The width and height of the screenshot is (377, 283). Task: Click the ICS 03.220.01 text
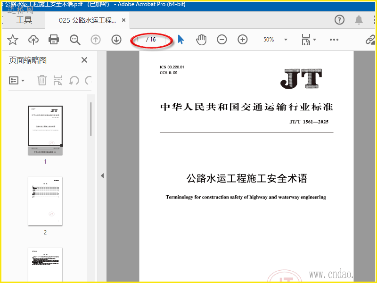point(172,67)
